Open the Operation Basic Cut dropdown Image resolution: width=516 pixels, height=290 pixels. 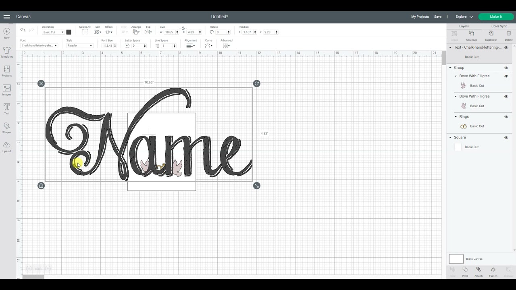[53, 32]
